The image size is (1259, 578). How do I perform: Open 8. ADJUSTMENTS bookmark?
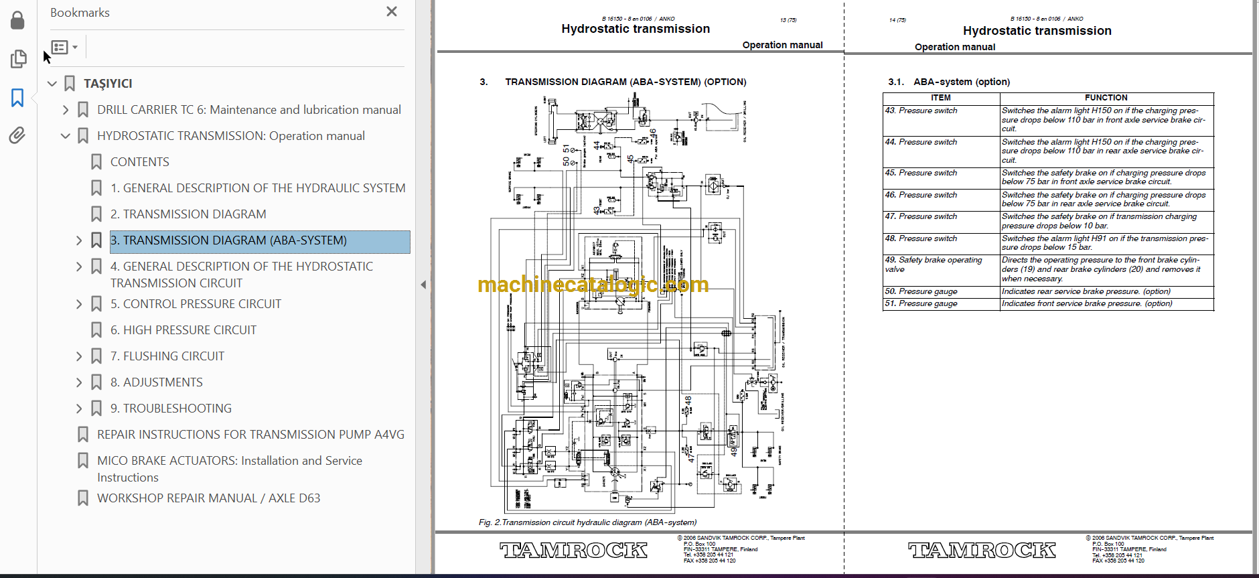[x=157, y=382]
